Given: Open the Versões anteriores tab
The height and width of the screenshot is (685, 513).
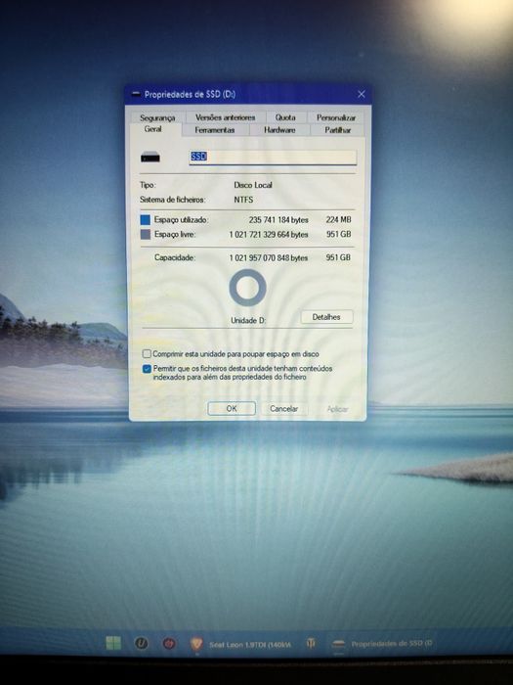Looking at the screenshot, I should pos(225,117).
